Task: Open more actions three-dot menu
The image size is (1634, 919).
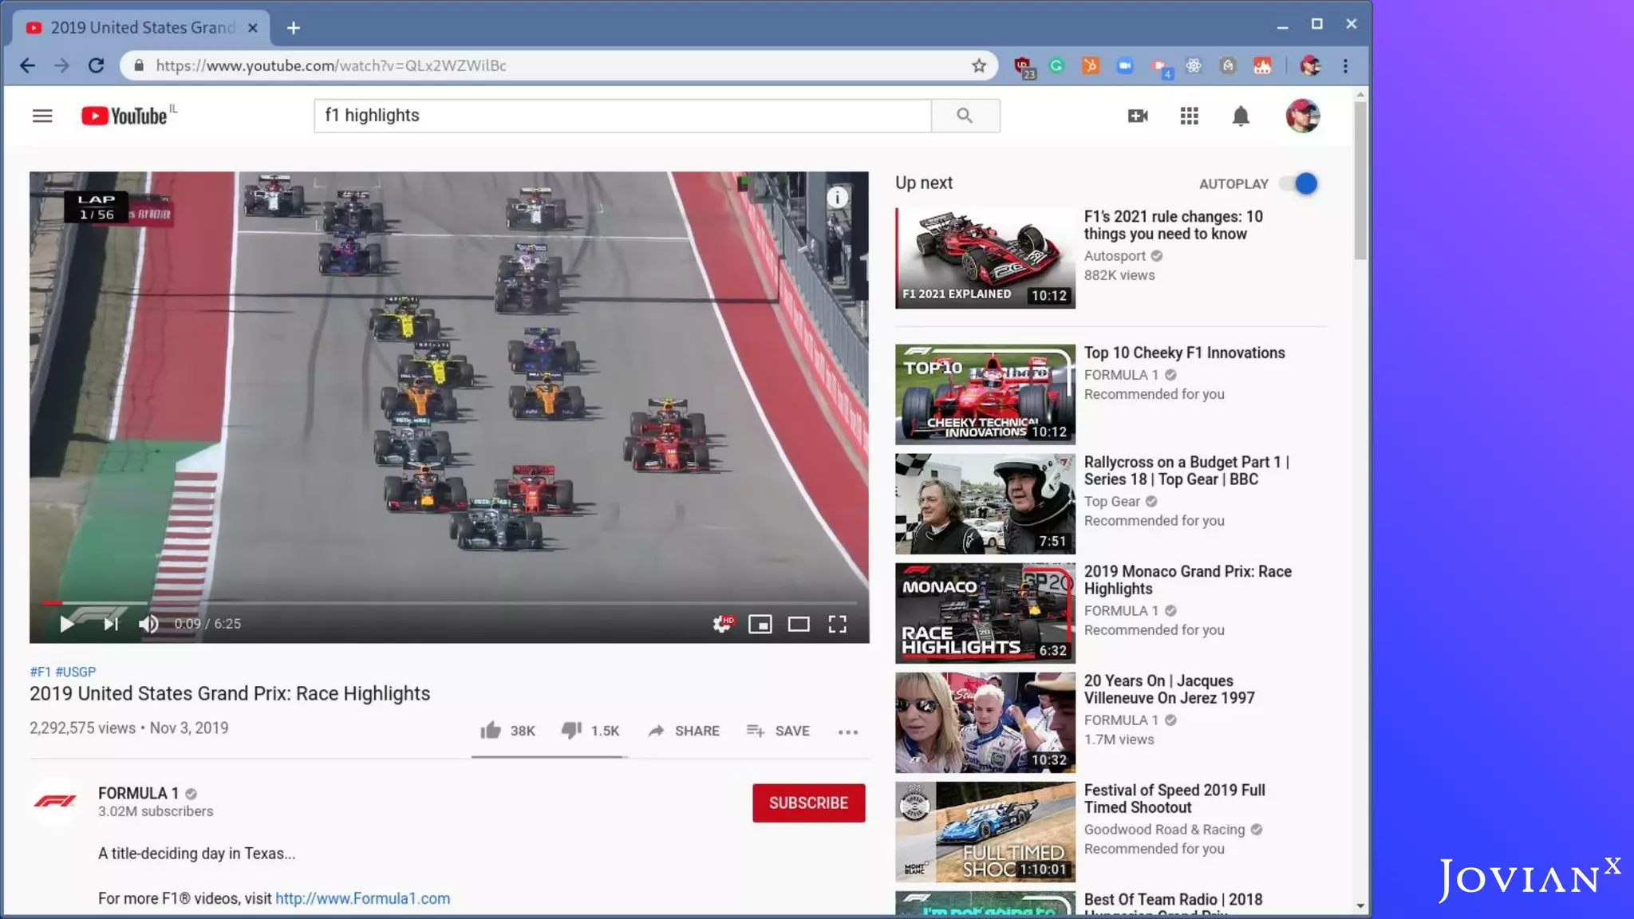Action: (x=847, y=732)
